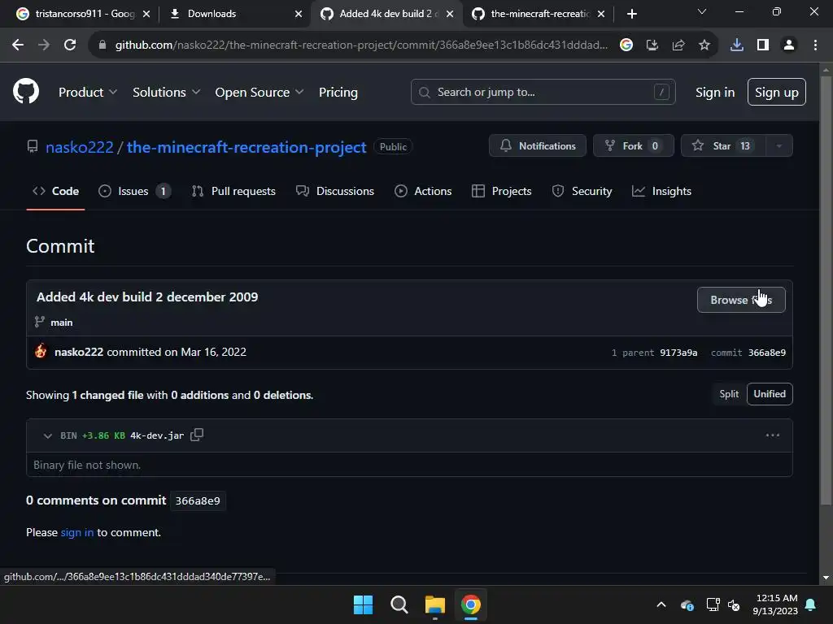Select the Code tab

pos(56,191)
